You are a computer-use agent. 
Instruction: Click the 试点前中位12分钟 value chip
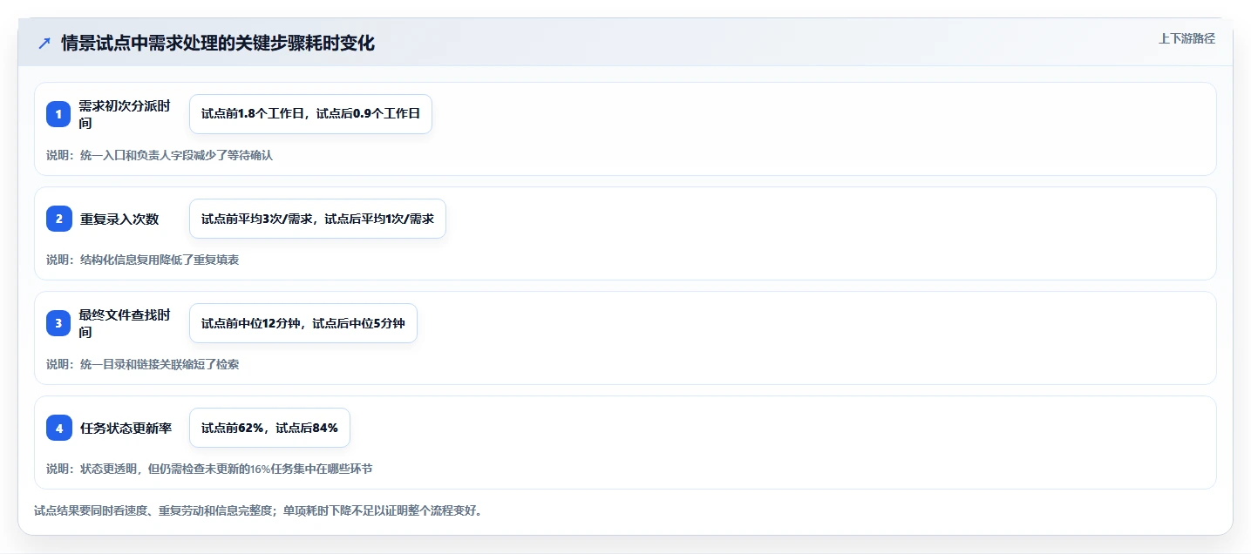tap(303, 323)
